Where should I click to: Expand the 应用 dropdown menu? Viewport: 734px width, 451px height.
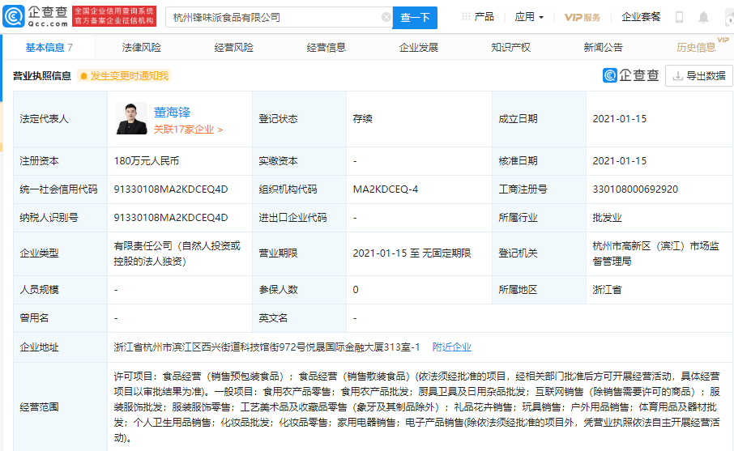click(529, 17)
